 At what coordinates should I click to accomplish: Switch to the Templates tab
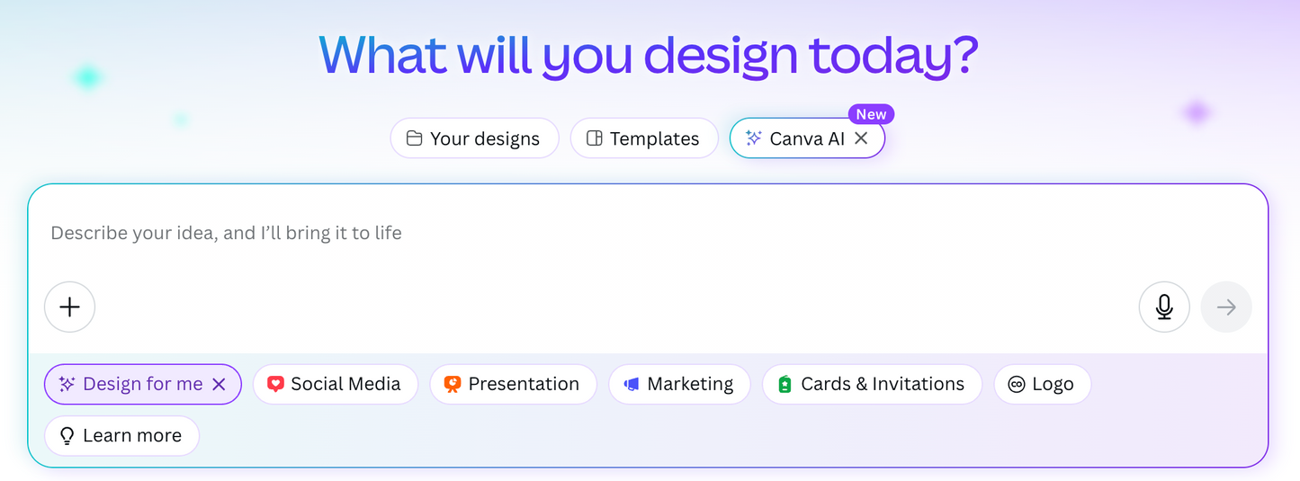point(644,138)
